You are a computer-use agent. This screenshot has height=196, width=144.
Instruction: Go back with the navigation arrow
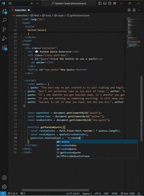32,3
